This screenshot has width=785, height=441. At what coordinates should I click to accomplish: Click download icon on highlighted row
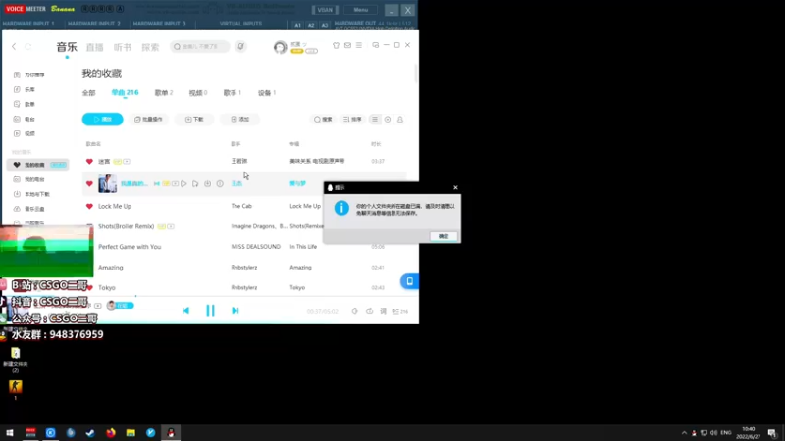[x=207, y=183]
